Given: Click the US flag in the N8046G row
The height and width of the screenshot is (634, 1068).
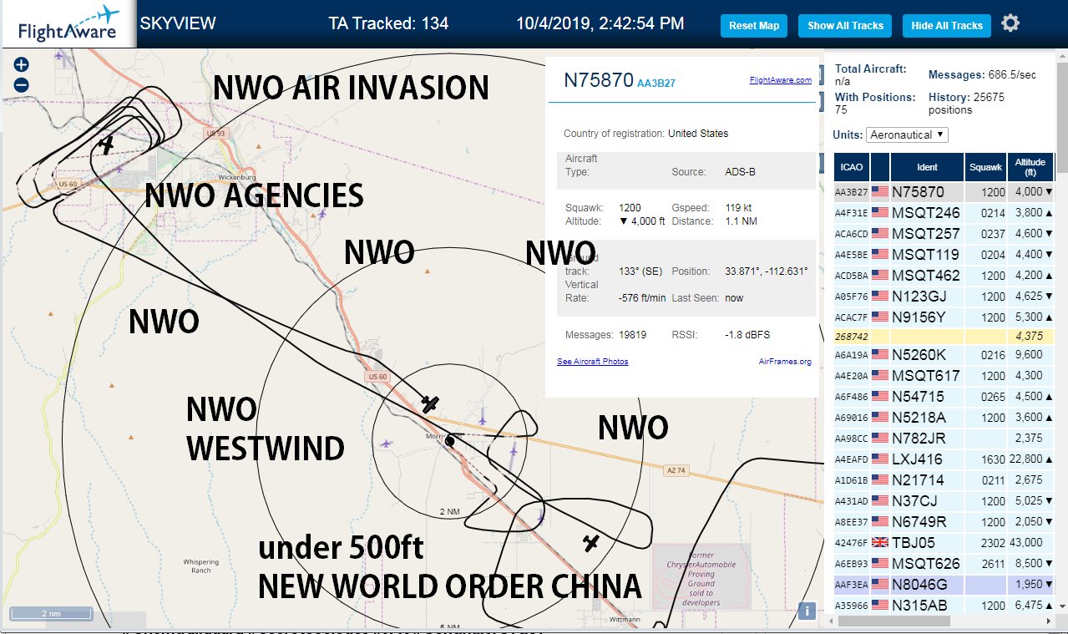Looking at the screenshot, I should pyautogui.click(x=879, y=585).
